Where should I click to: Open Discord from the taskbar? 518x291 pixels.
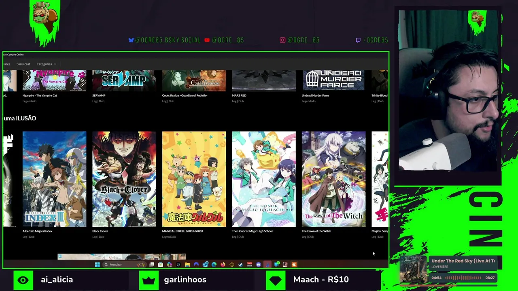tap(259, 265)
